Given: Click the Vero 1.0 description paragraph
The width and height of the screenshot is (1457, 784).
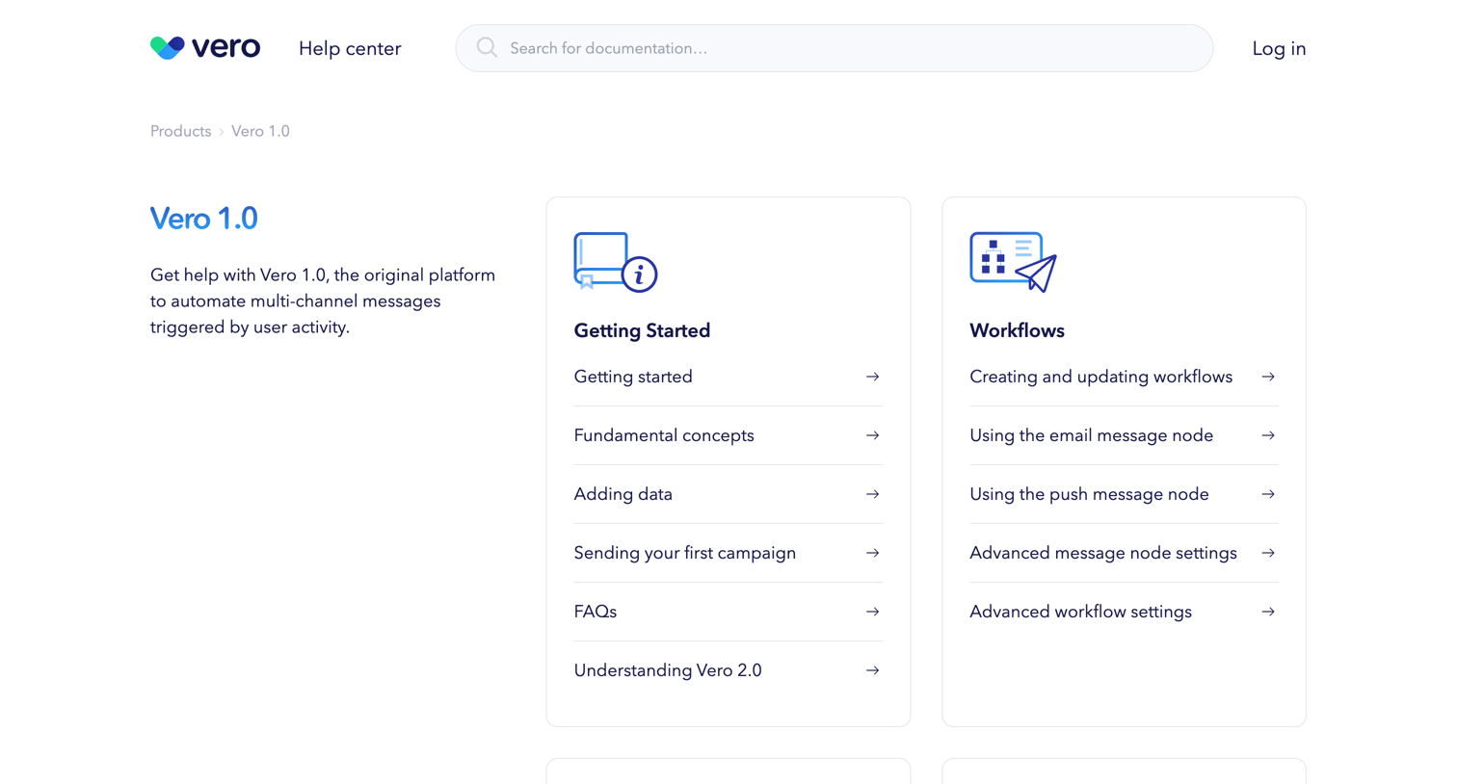Looking at the screenshot, I should tap(323, 301).
